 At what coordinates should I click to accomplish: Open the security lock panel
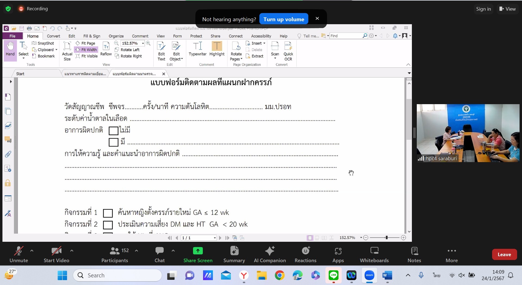8,183
